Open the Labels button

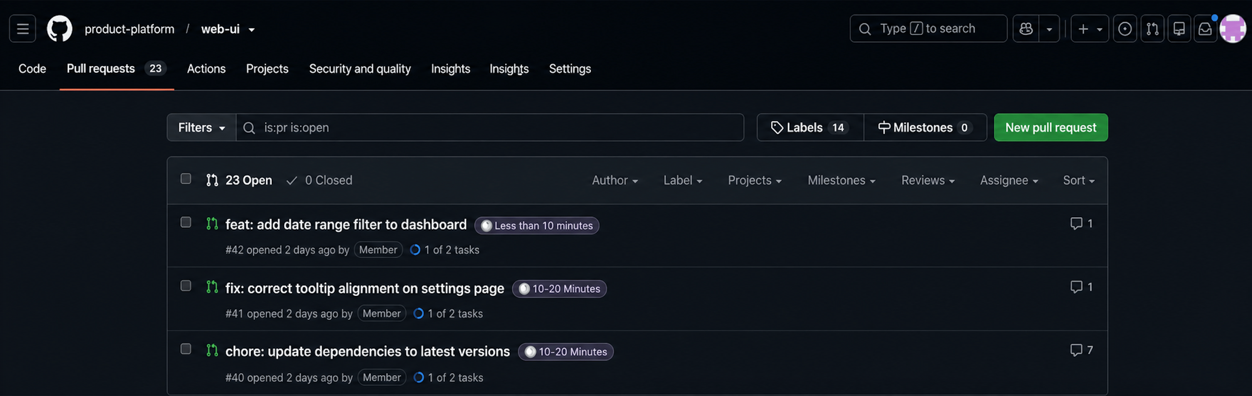click(810, 127)
